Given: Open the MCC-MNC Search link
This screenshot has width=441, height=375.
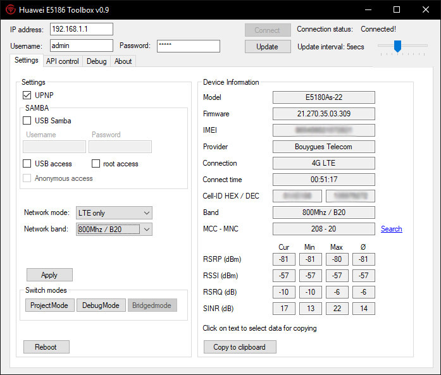Looking at the screenshot, I should point(391,229).
